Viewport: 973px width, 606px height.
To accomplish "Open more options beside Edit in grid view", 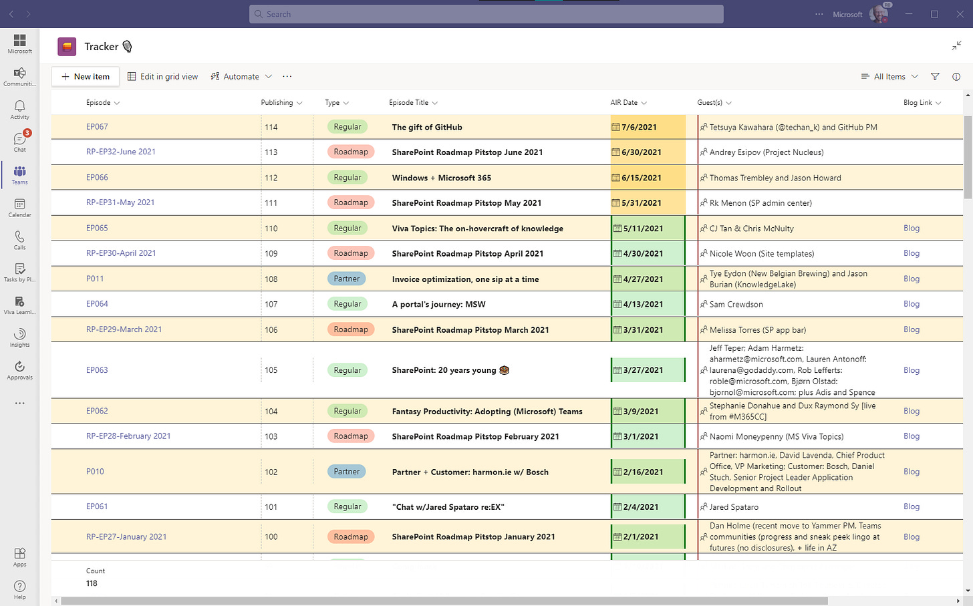I will point(287,76).
